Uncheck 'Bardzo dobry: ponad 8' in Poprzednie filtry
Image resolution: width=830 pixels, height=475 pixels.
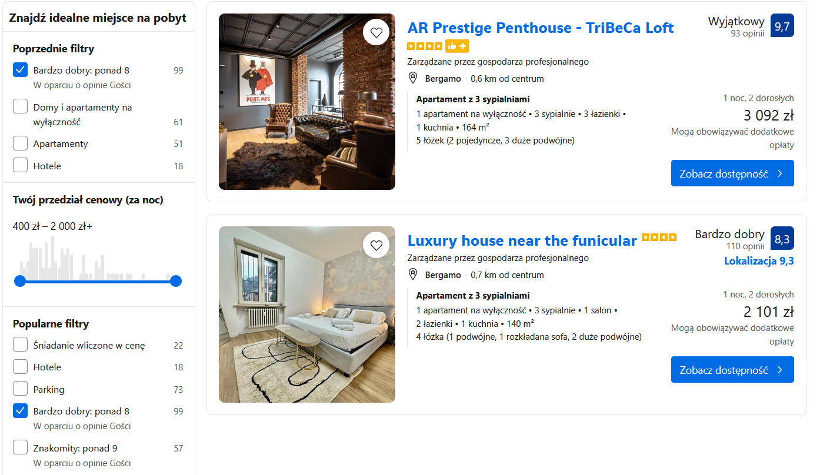pos(21,70)
